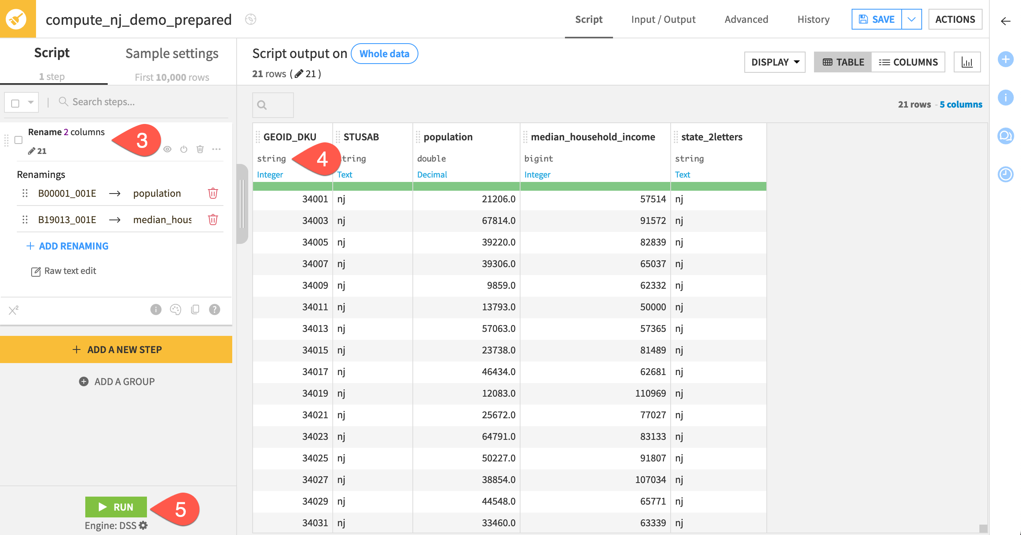Image resolution: width=1021 pixels, height=535 pixels.
Task: Click the table search box
Action: tap(273, 105)
